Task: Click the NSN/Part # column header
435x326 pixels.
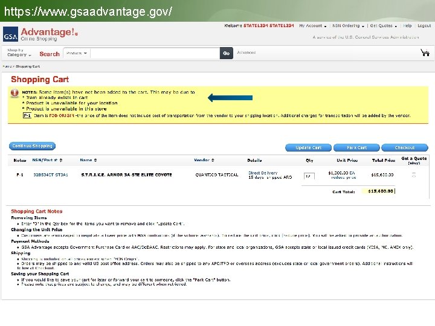Action: pos(45,160)
